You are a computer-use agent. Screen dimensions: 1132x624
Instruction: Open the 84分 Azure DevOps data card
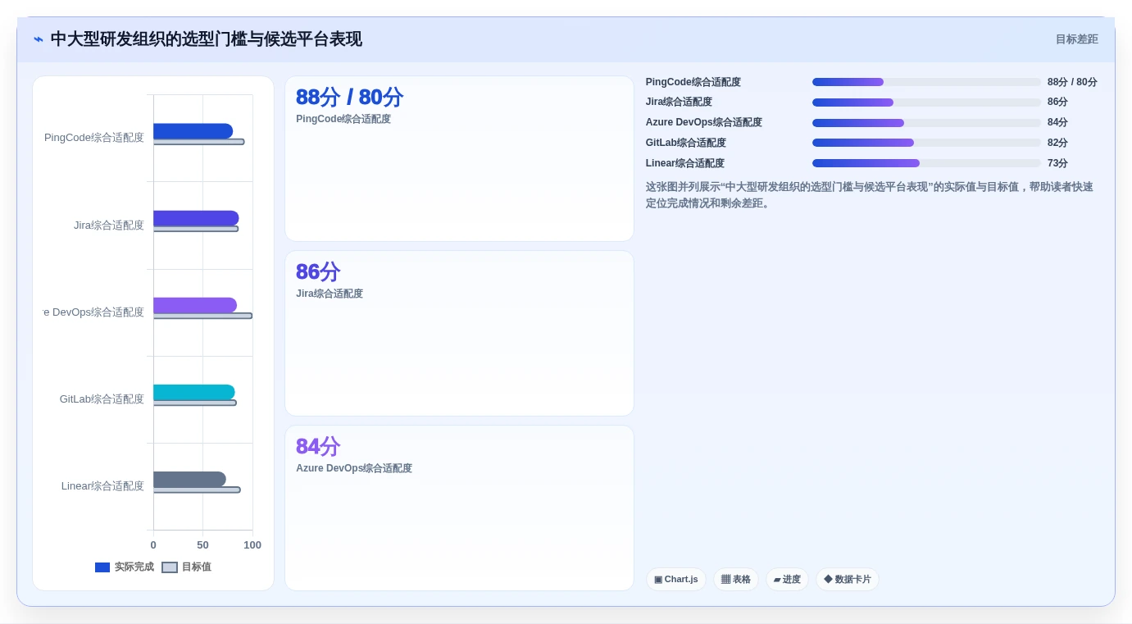[x=459, y=508]
